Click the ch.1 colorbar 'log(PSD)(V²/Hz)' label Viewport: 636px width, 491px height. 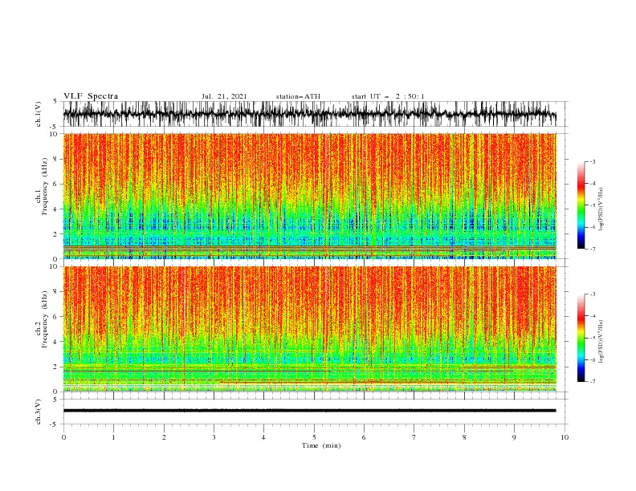(601, 209)
